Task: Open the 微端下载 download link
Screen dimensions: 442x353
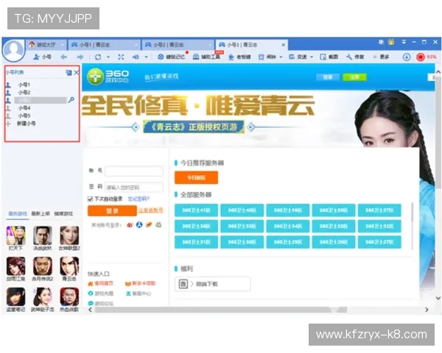Action: click(x=213, y=284)
